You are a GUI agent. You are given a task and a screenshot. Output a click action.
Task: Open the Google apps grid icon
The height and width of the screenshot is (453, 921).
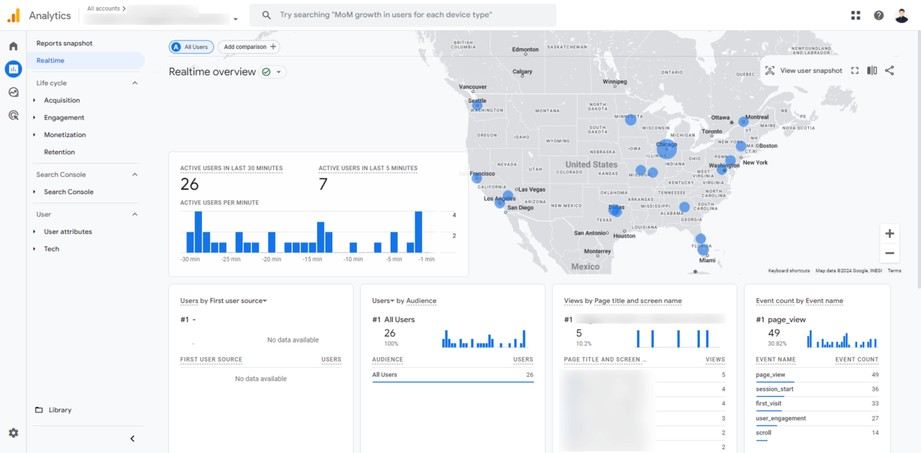(856, 15)
